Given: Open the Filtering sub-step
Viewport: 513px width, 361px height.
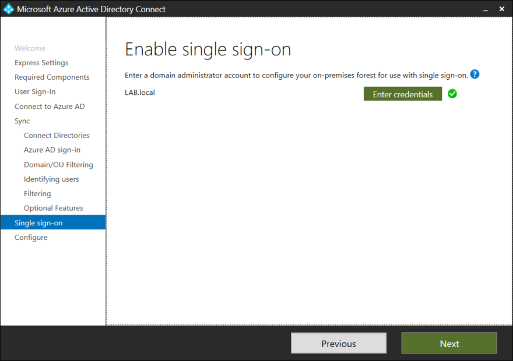Looking at the screenshot, I should 37,194.
